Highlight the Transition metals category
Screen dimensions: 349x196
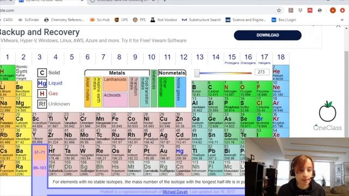[134, 92]
